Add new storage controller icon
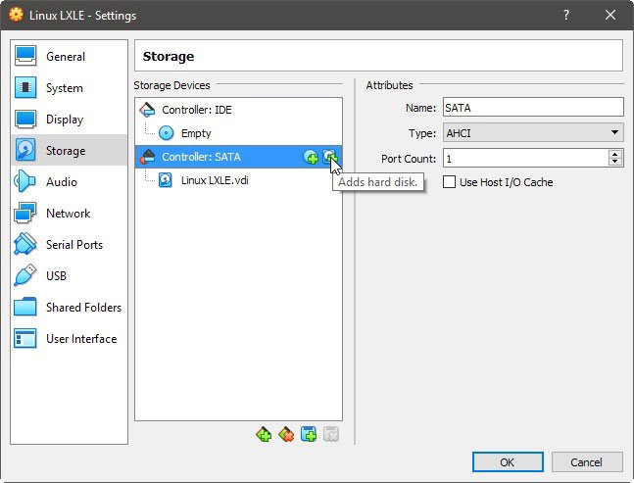Image resolution: width=634 pixels, height=483 pixels. coord(264,435)
